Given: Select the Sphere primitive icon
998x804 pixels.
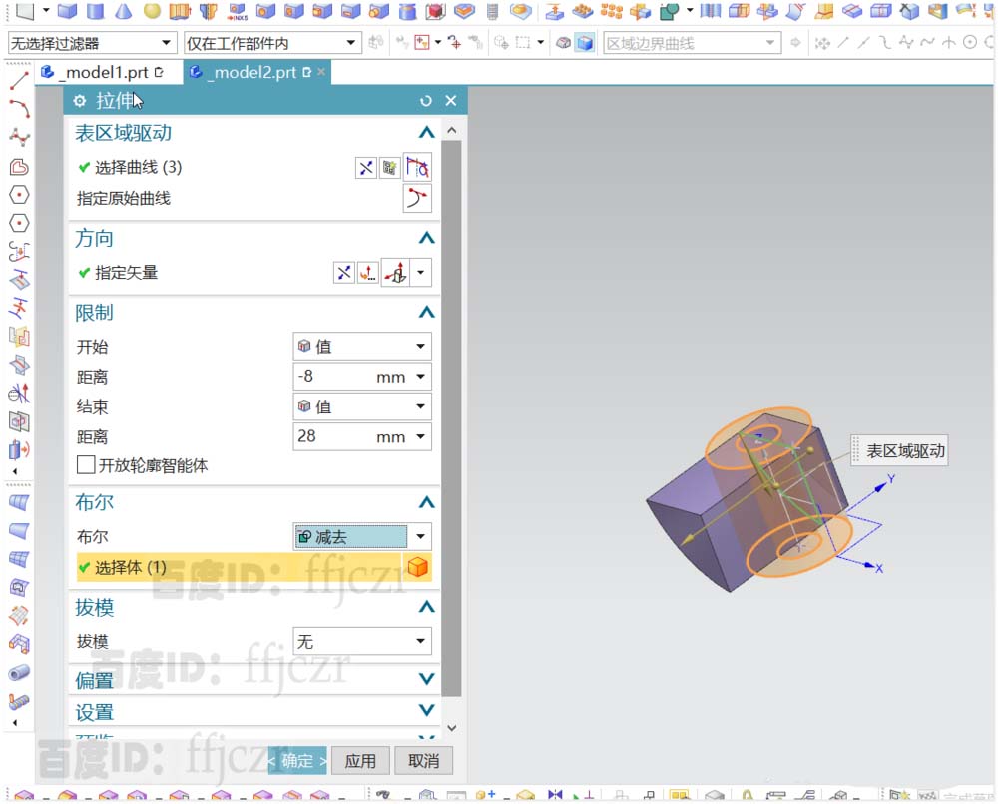Looking at the screenshot, I should [x=152, y=11].
